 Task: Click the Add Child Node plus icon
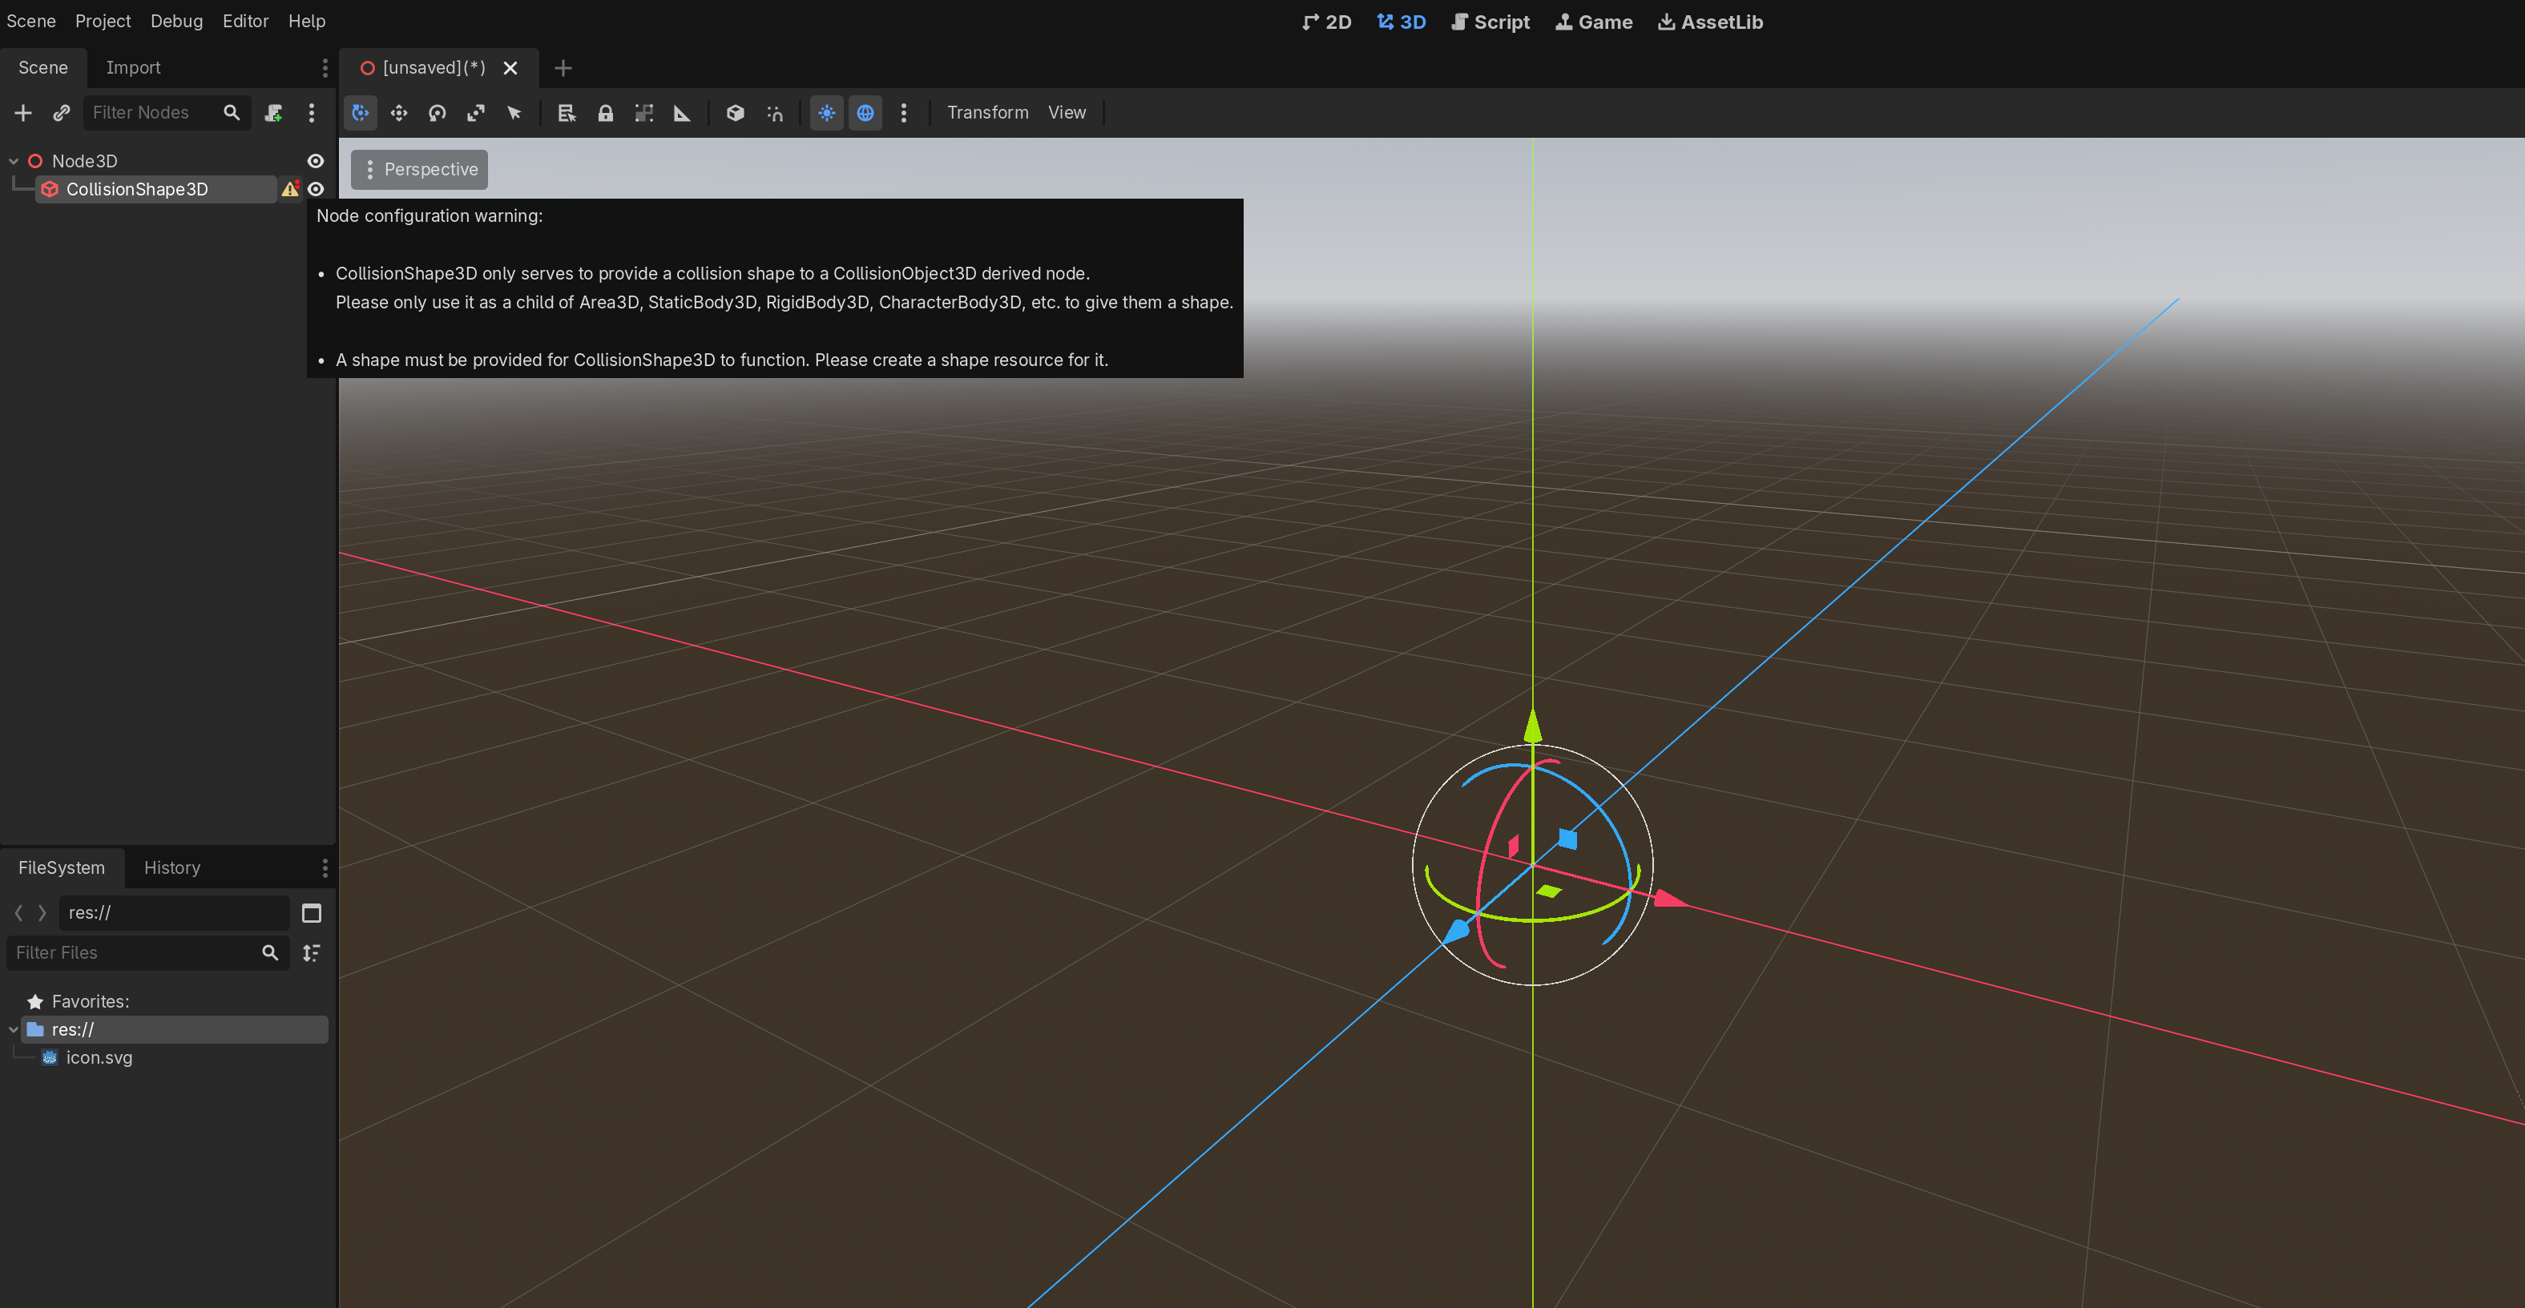[x=22, y=113]
